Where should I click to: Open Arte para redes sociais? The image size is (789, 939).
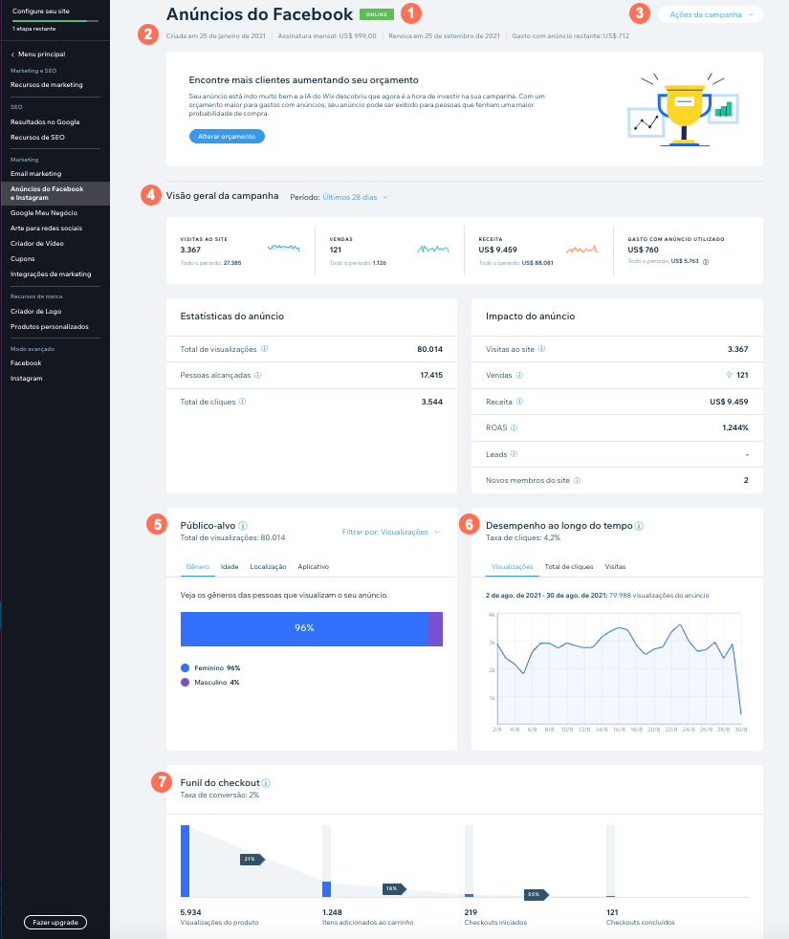pyautogui.click(x=46, y=229)
